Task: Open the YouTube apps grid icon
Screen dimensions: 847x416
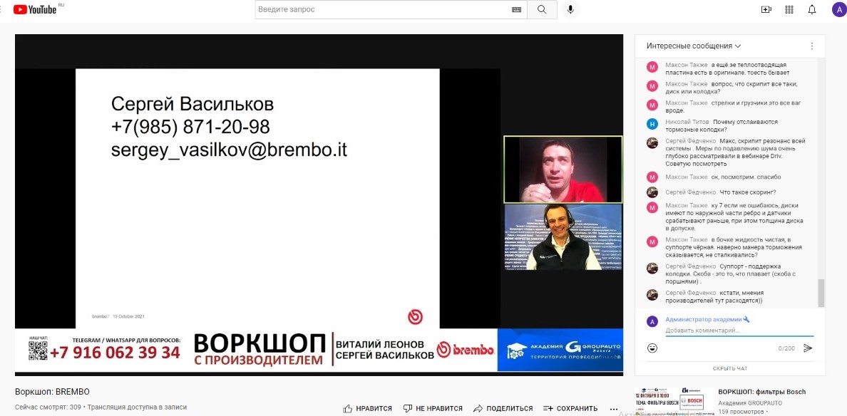Action: click(x=789, y=10)
